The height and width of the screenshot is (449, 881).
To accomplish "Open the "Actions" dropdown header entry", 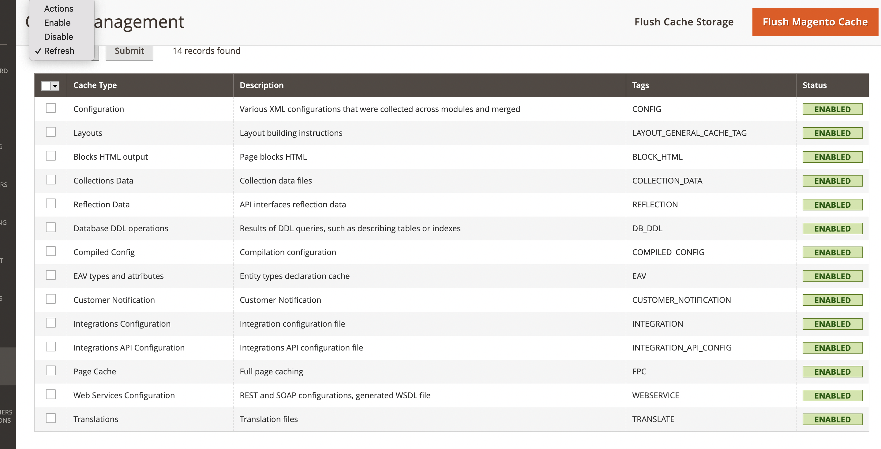I will [x=58, y=9].
